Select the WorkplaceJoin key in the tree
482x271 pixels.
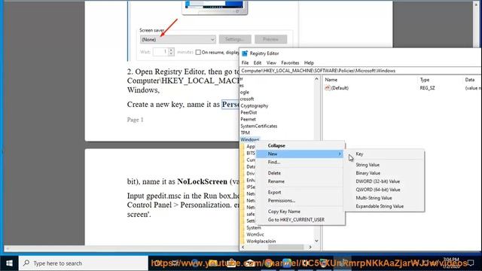click(261, 241)
